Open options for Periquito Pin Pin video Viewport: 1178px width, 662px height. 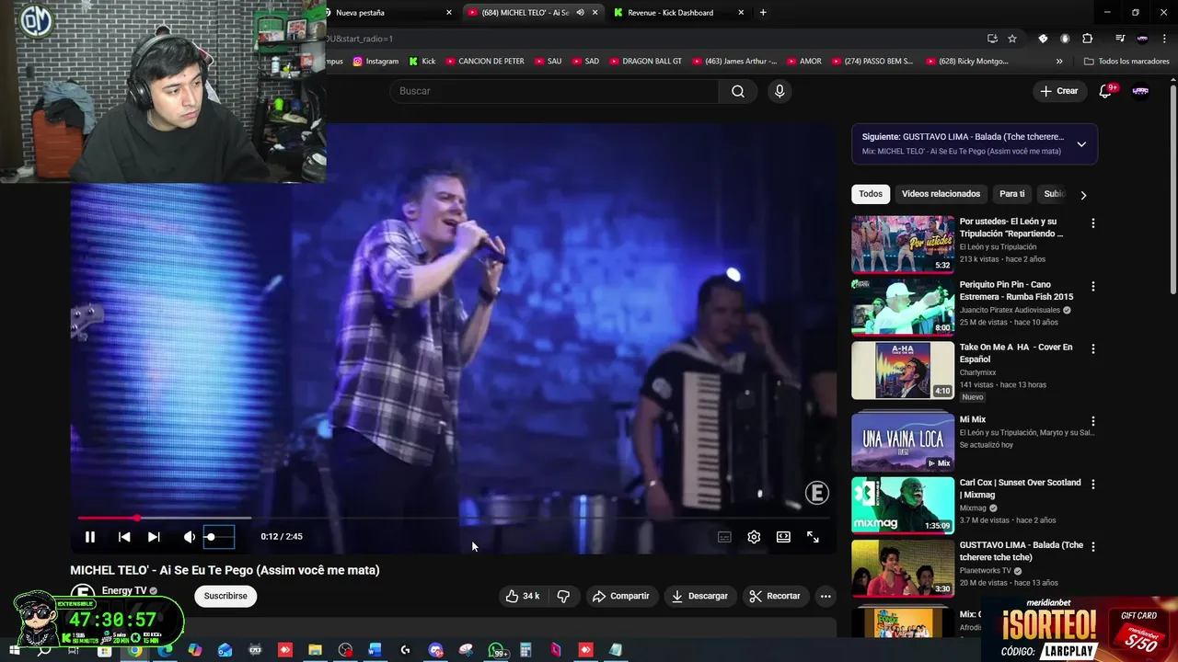coord(1093,287)
